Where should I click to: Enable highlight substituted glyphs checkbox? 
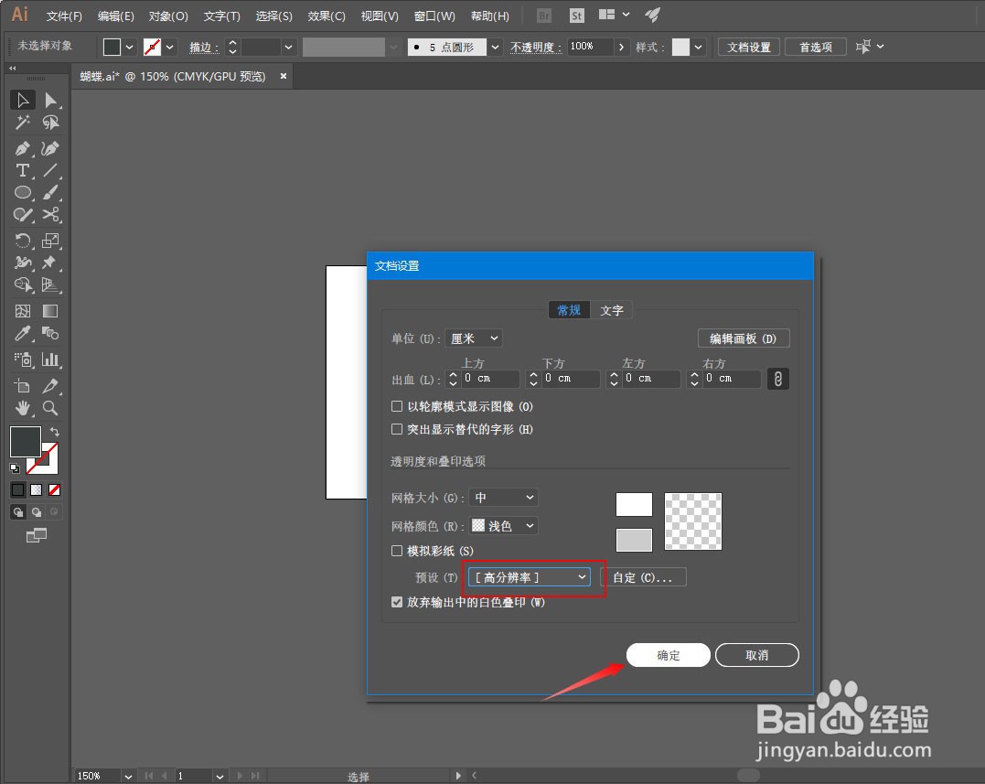396,429
